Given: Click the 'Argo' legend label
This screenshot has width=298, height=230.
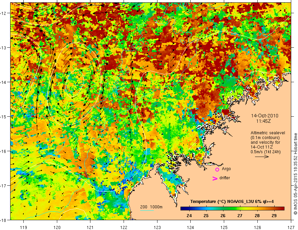Looking at the screenshot, I should pyautogui.click(x=226, y=169).
